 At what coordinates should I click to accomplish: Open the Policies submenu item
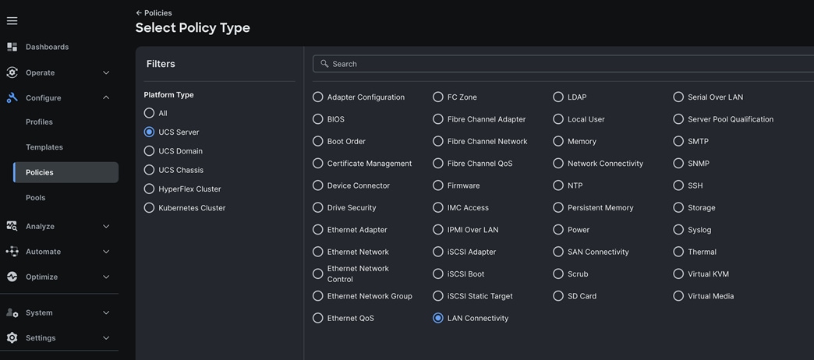point(66,172)
